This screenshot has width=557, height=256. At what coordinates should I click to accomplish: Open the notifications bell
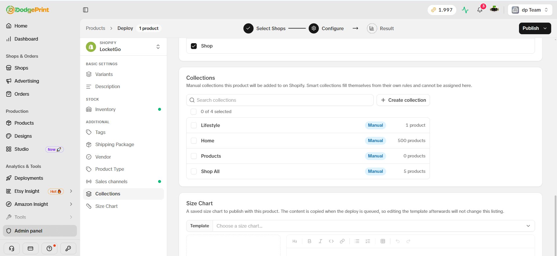click(480, 10)
